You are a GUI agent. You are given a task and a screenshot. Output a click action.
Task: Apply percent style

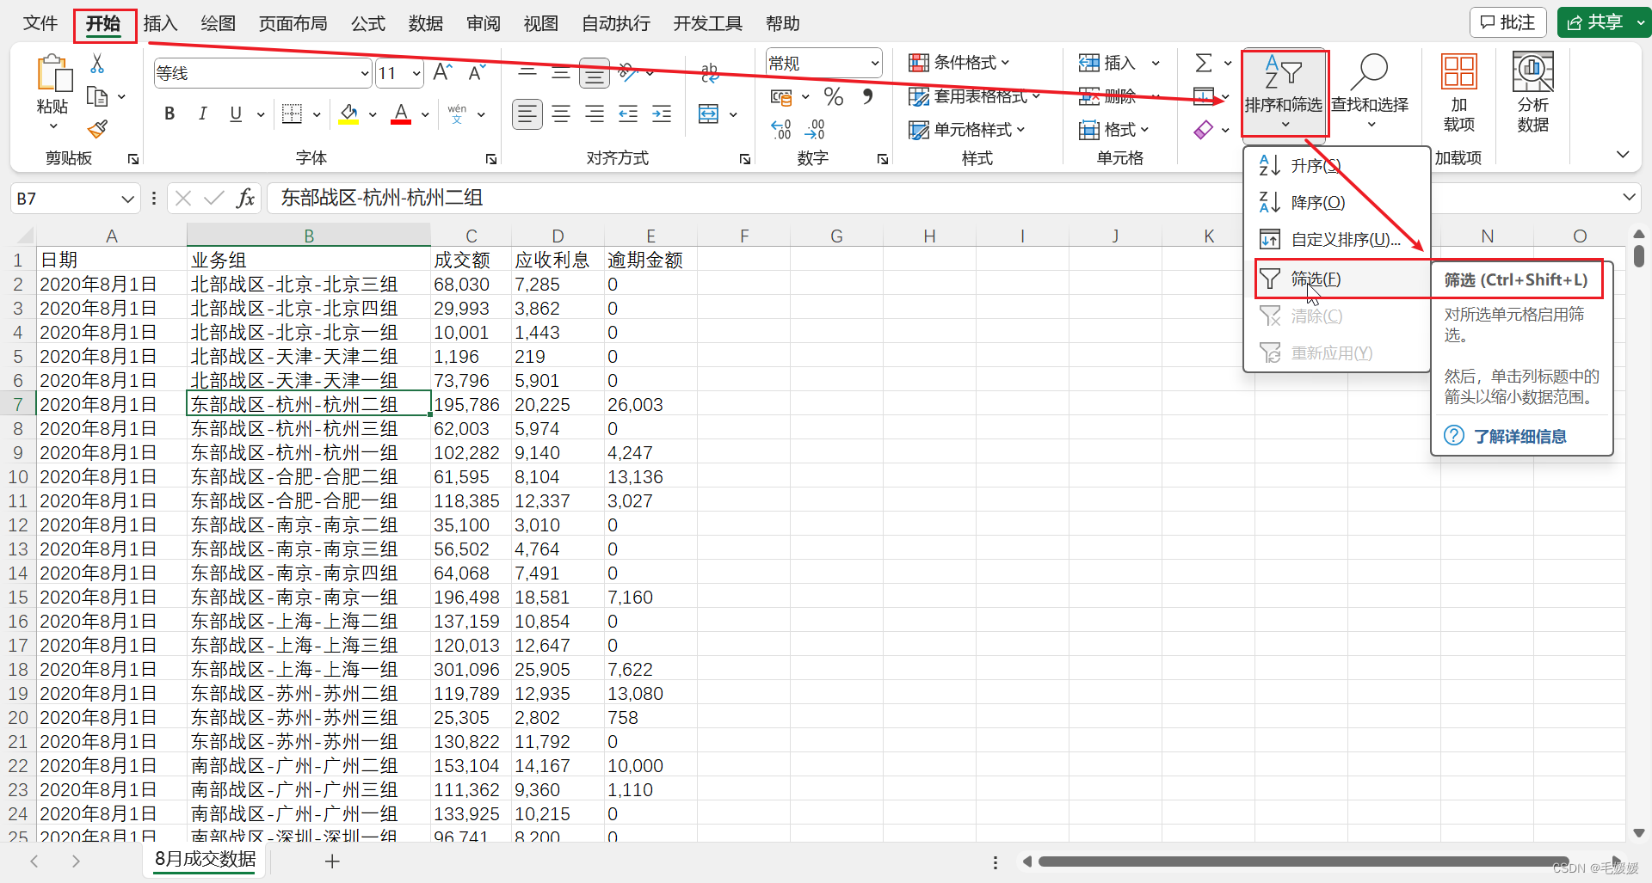(x=833, y=96)
